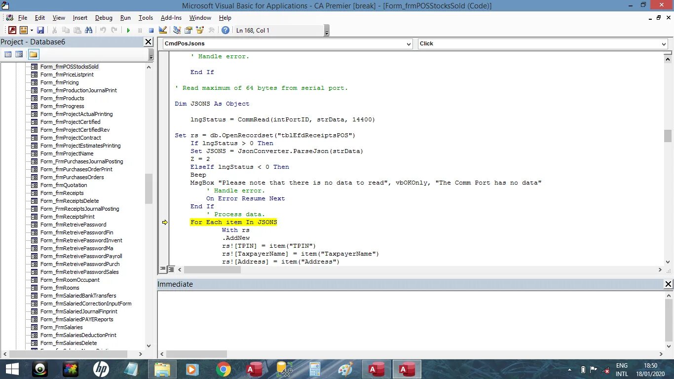
Task: Open the Edit menu
Action: [x=40, y=18]
